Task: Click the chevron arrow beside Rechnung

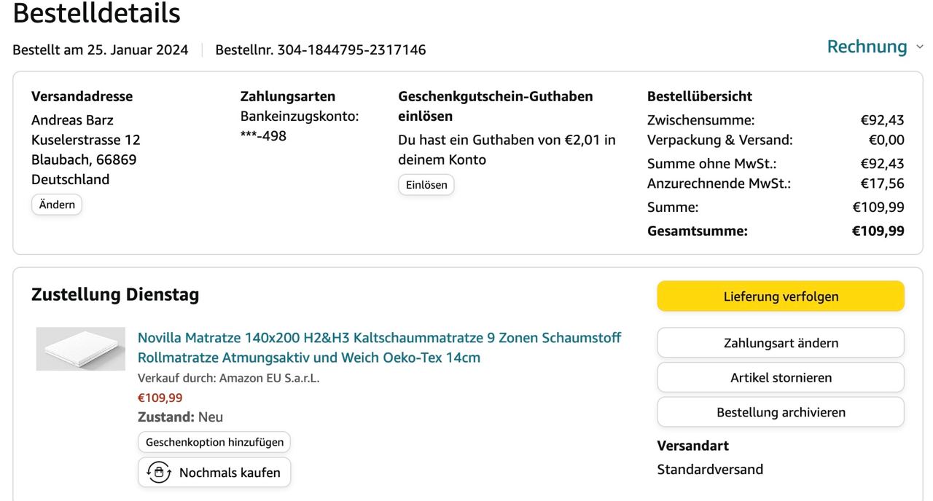Action: pos(919,47)
